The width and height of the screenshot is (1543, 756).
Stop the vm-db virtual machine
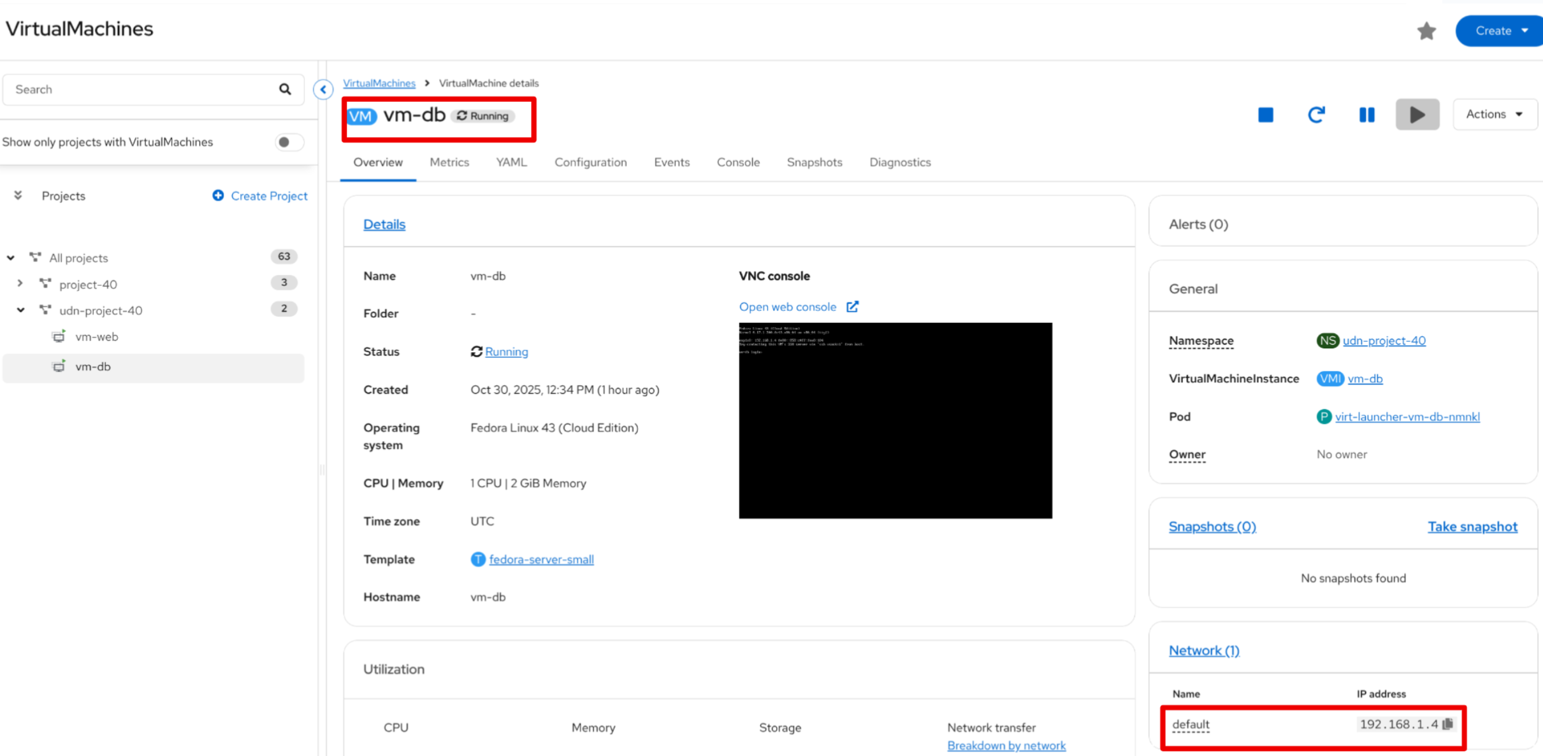click(x=1265, y=115)
